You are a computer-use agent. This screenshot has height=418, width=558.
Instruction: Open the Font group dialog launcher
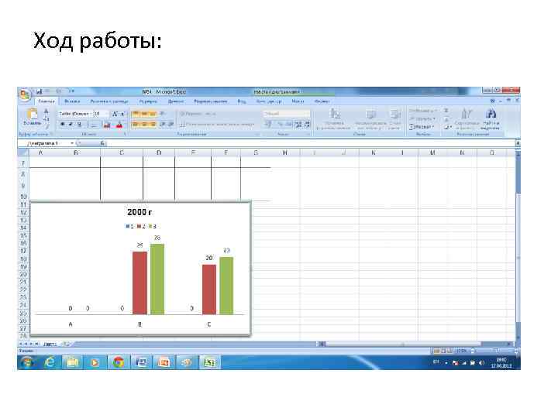(126, 135)
